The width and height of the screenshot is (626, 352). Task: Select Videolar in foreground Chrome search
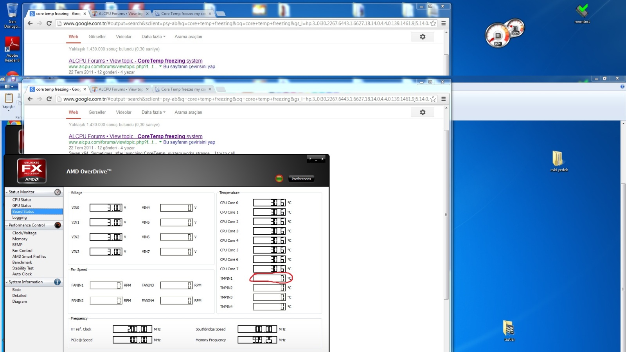(x=124, y=112)
